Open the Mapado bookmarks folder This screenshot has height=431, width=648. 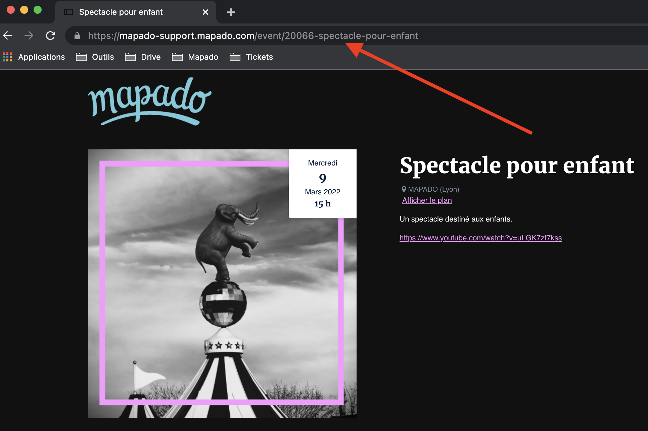tap(195, 57)
